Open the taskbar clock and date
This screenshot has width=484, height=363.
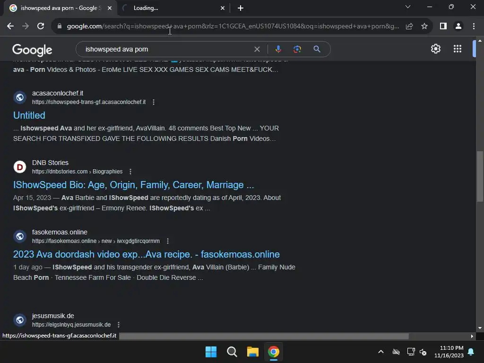[449, 352]
